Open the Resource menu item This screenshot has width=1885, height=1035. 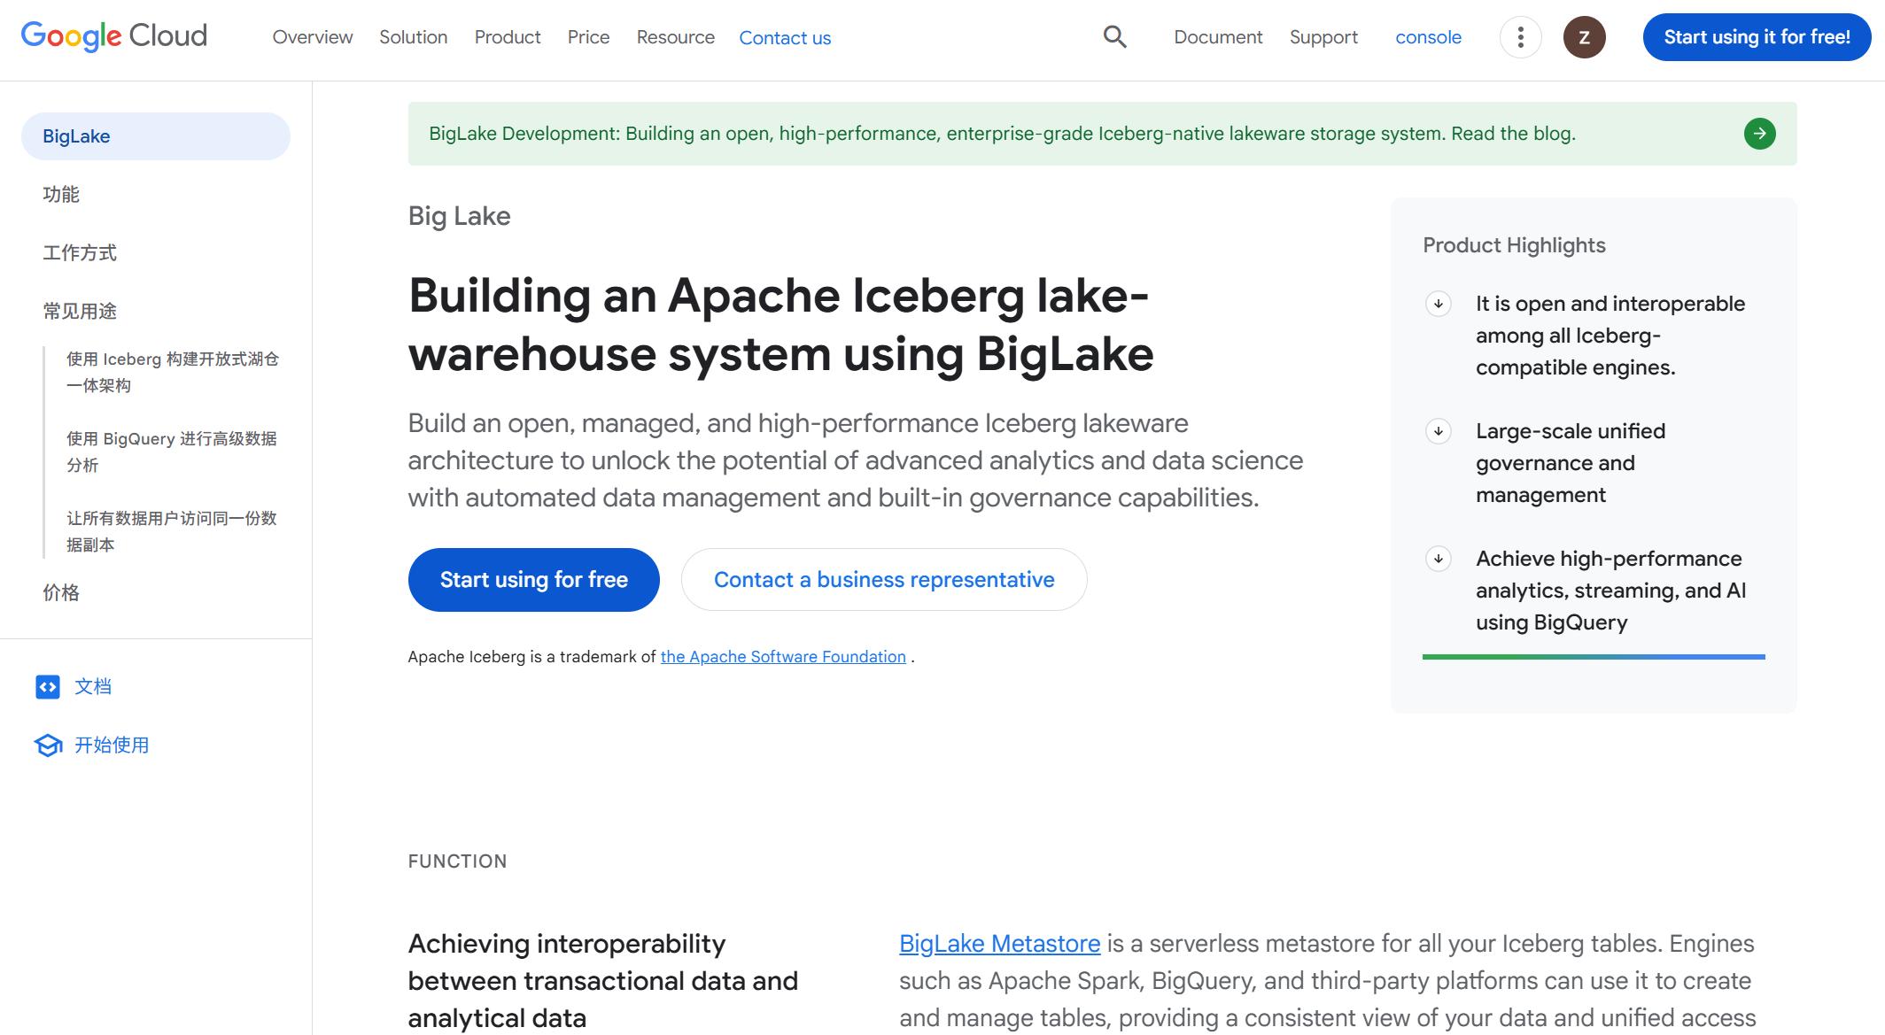click(x=674, y=37)
